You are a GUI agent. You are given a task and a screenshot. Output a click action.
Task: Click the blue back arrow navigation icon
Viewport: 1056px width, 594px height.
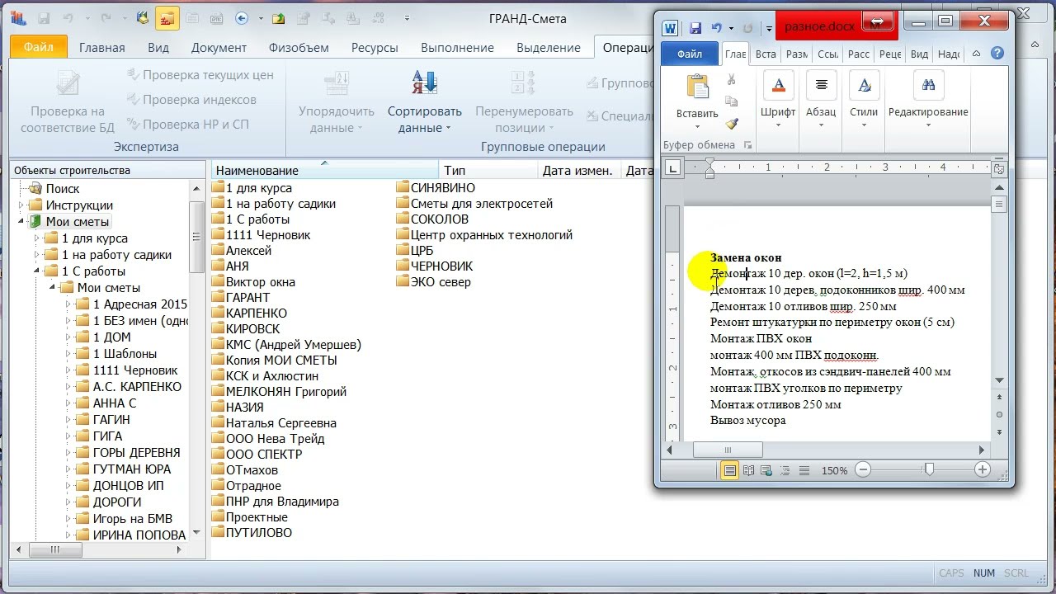pos(242,17)
